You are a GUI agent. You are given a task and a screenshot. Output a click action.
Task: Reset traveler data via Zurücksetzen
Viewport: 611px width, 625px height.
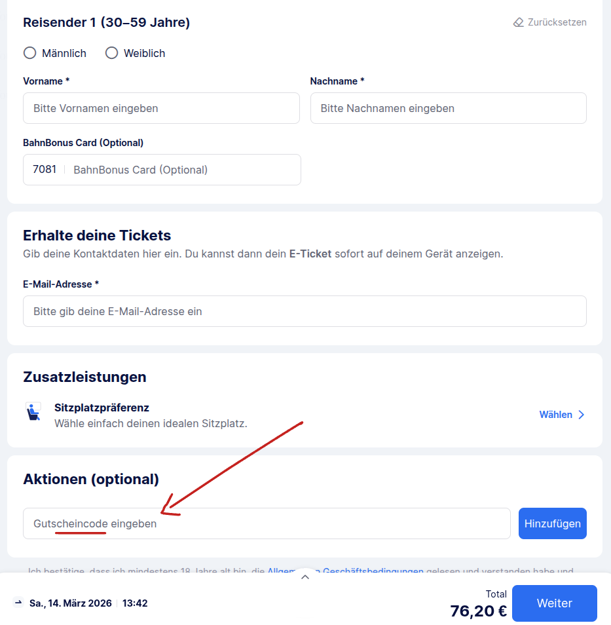(557, 22)
